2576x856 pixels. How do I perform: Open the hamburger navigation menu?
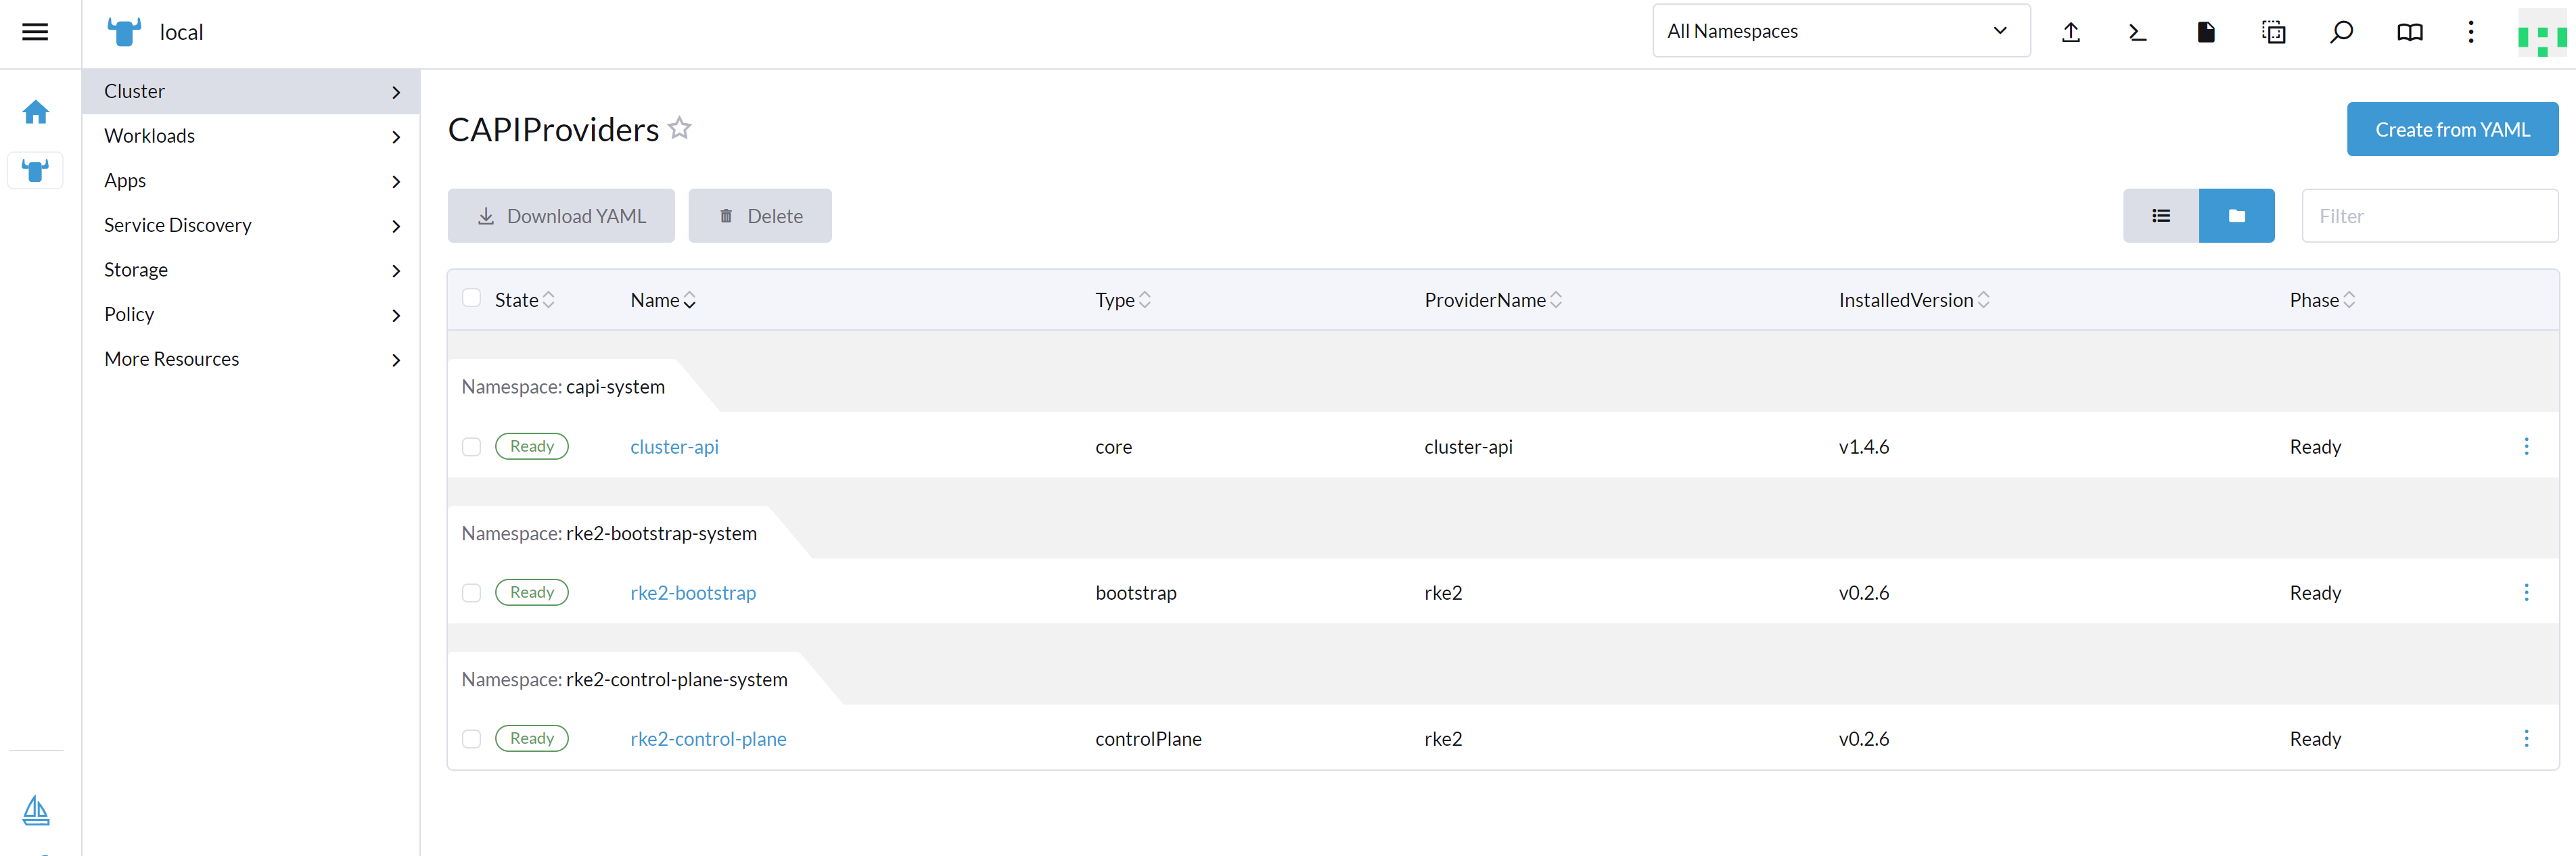35,32
